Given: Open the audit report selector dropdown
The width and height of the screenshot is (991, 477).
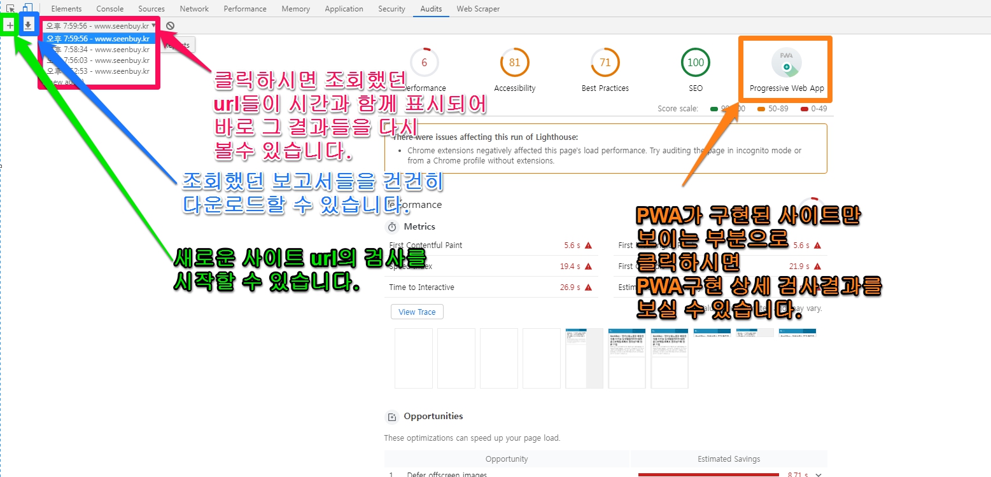Looking at the screenshot, I should pyautogui.click(x=101, y=26).
